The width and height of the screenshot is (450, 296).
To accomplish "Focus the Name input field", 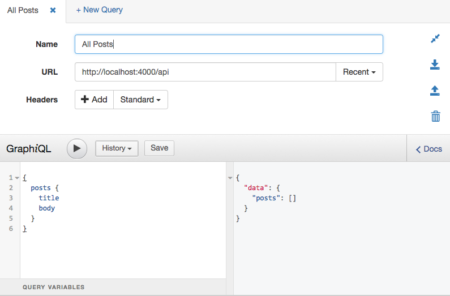I will [x=229, y=44].
